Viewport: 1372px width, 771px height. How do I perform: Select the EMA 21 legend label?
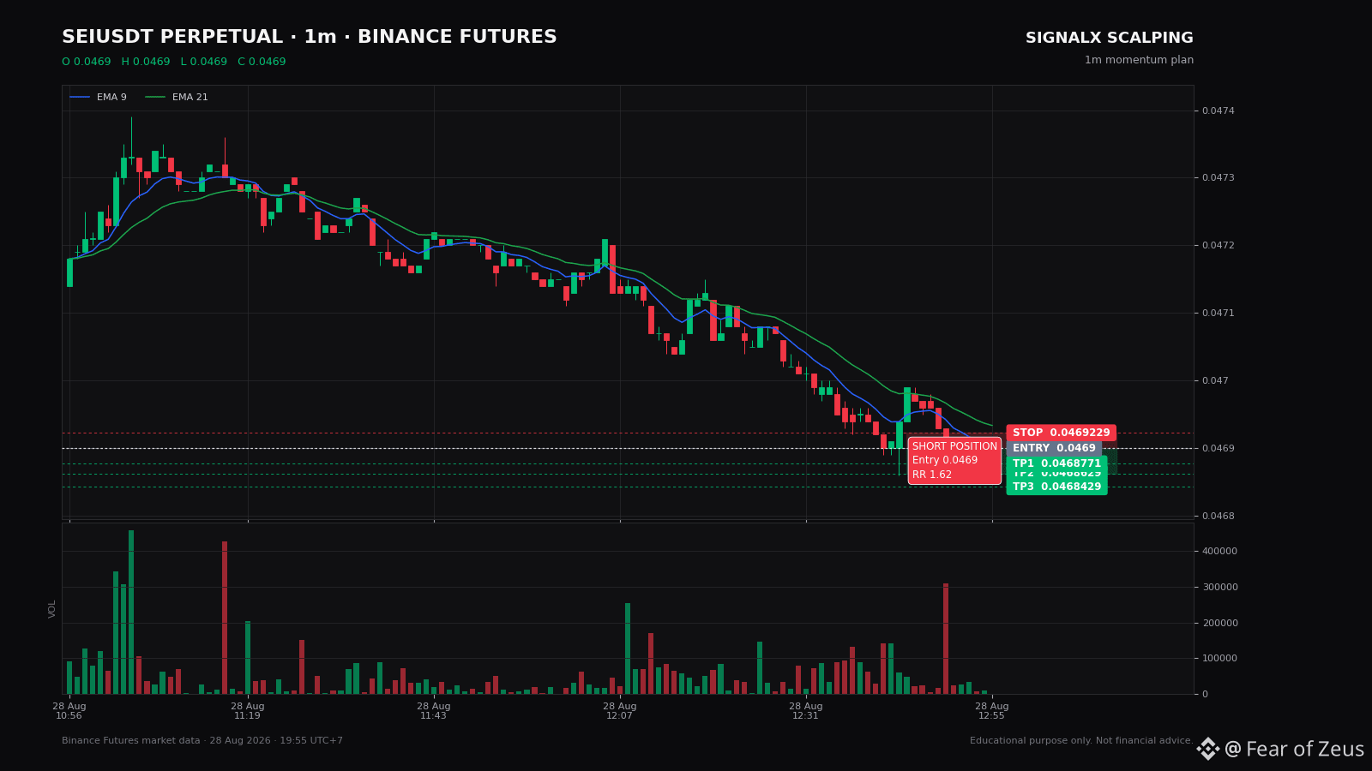[x=190, y=98]
